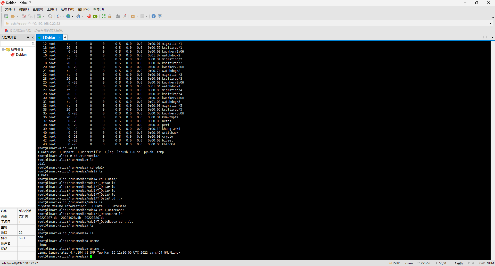Click the color scheme toolbar icon

(59, 16)
